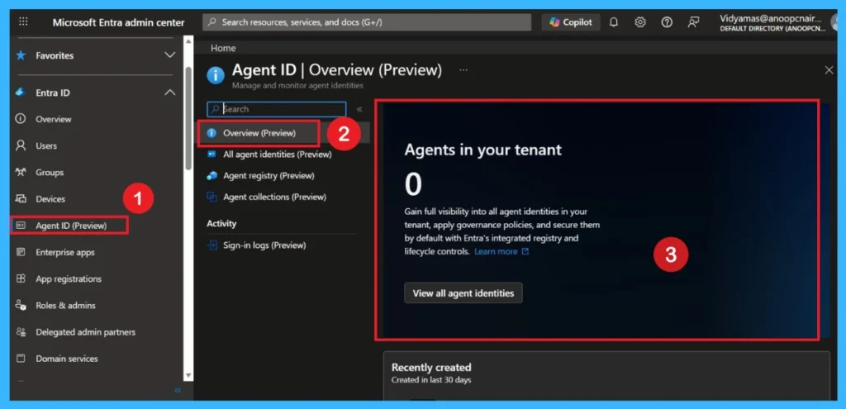Open the app launcher waffle icon
Screen dimensions: 846x409
point(23,22)
